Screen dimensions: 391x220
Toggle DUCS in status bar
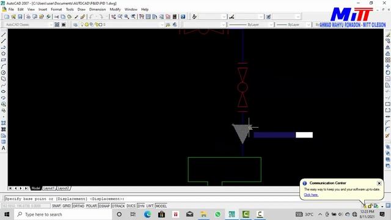tap(131, 206)
